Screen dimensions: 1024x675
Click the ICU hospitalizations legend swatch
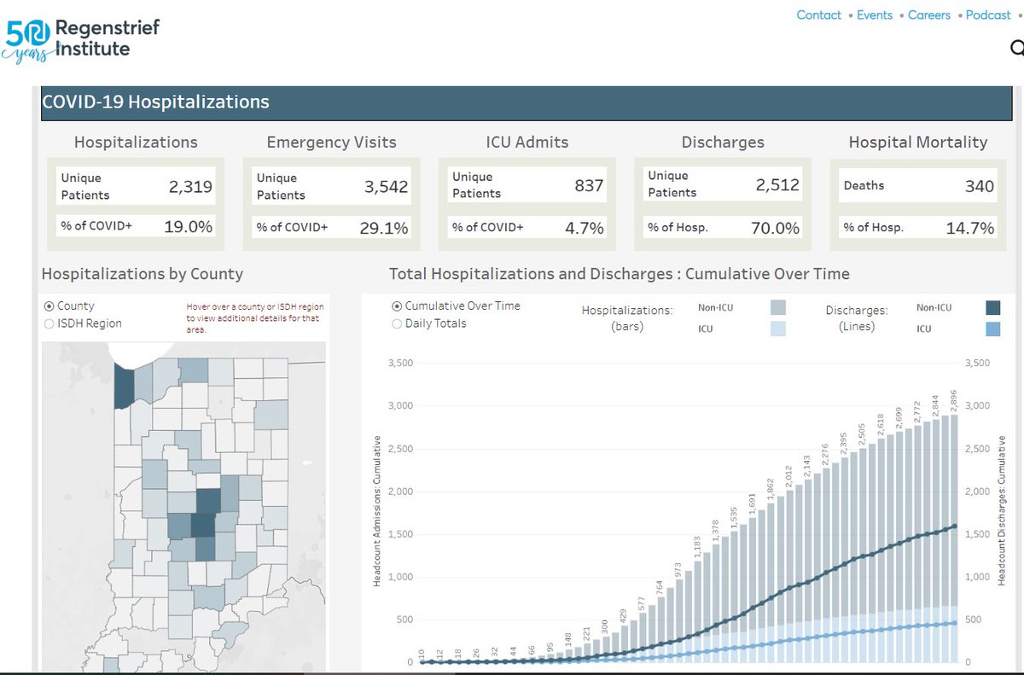777,329
